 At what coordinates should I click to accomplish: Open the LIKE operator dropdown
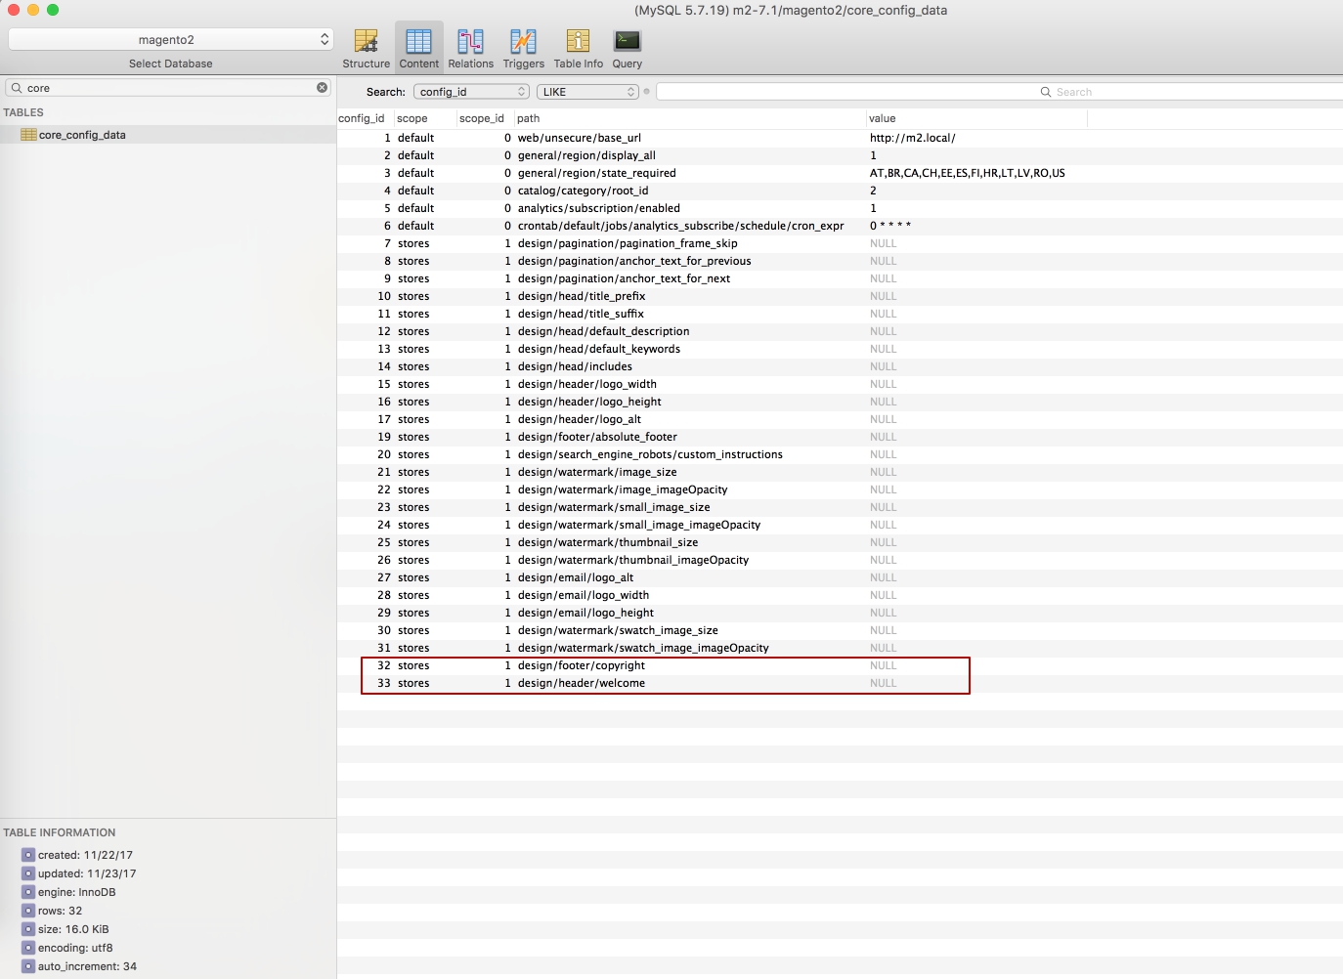[x=587, y=92]
